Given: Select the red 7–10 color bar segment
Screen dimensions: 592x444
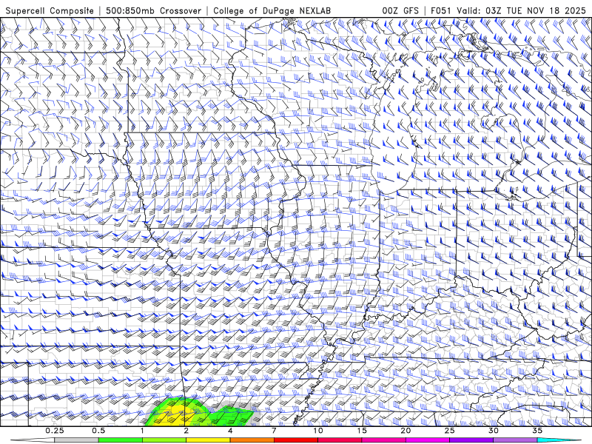Looking at the screenshot, I should click(295, 440).
